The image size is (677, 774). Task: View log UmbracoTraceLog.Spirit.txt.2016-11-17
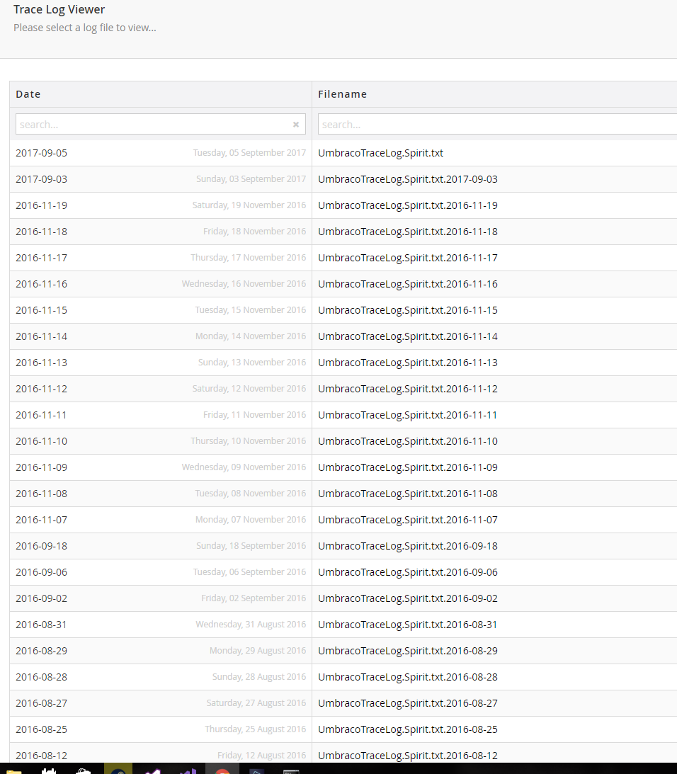coord(408,258)
